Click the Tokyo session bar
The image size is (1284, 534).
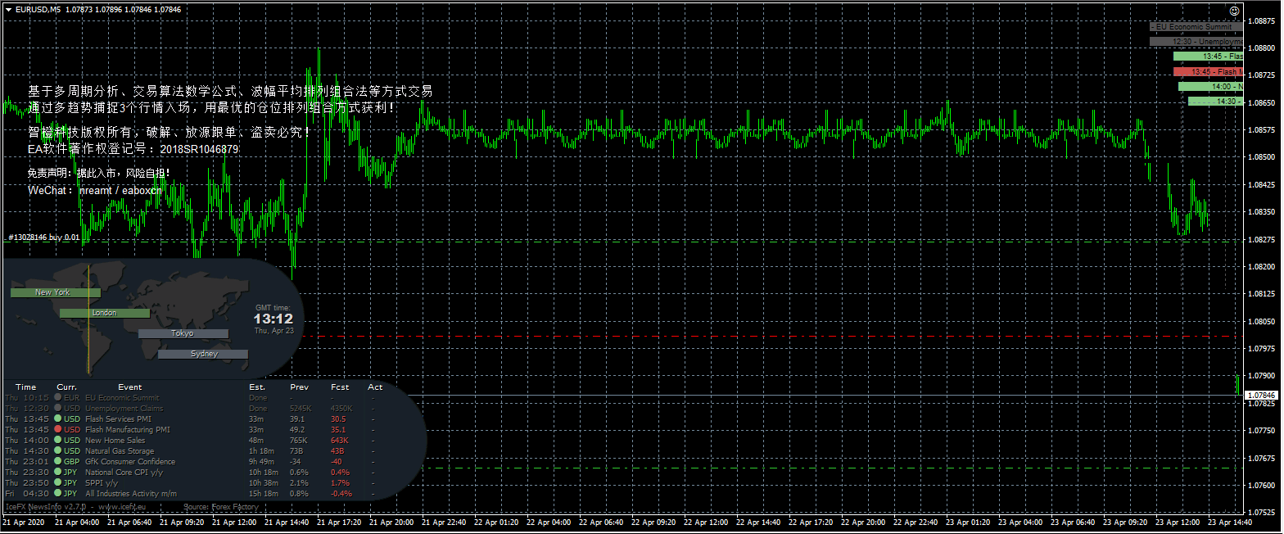pyautogui.click(x=183, y=333)
